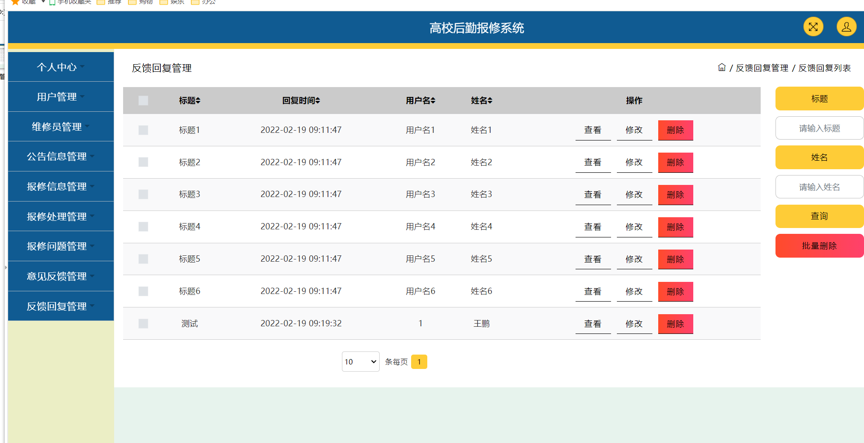This screenshot has height=443, width=864.
Task: Click the home icon in the breadcrumb
Action: tap(722, 67)
